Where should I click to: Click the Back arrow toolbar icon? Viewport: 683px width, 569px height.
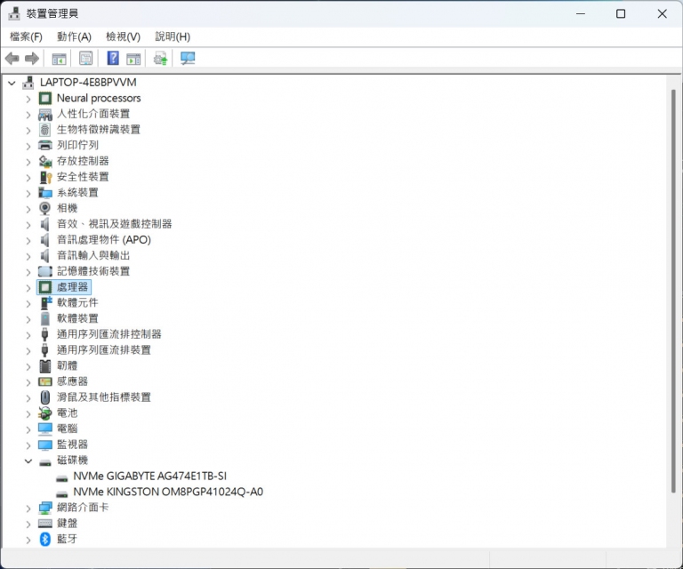12,59
